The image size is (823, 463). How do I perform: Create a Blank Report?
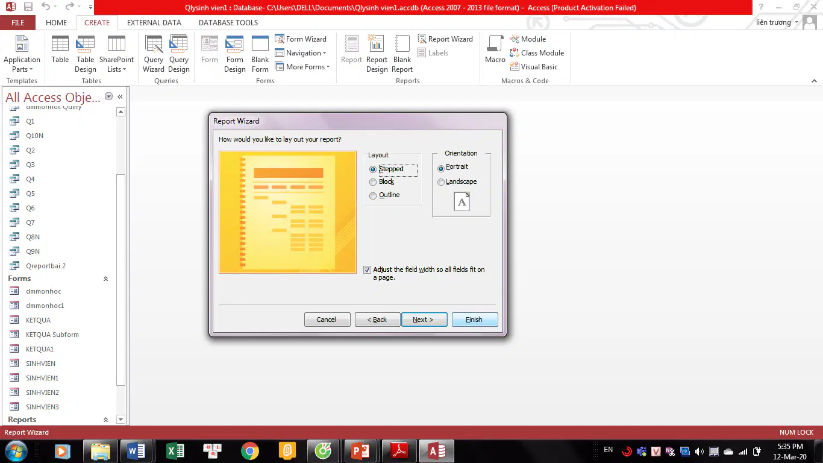[x=402, y=54]
